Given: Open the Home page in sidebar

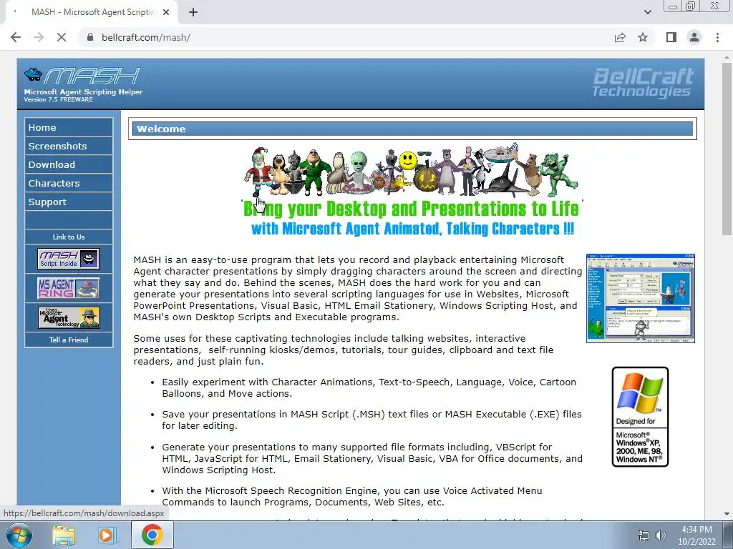Looking at the screenshot, I should 69,127.
